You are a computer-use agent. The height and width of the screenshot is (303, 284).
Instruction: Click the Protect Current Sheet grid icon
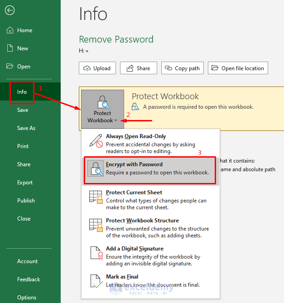[x=96, y=197]
